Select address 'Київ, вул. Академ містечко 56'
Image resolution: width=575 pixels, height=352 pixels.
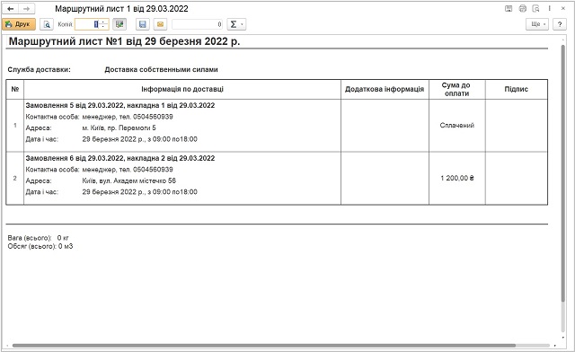click(x=129, y=180)
